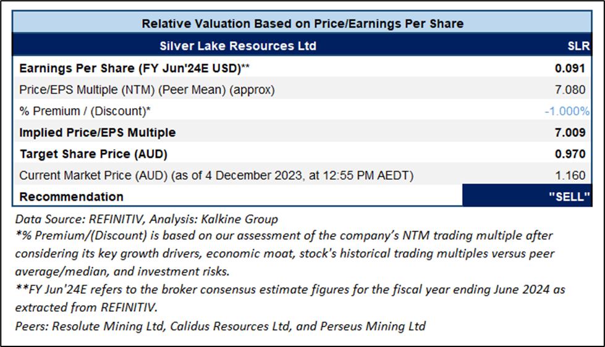Select the Earnings Per Share row label
The image size is (605, 347).
tap(134, 68)
